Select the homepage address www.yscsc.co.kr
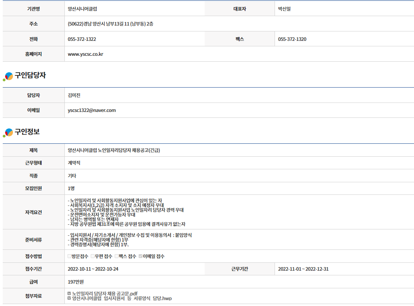414x306 pixels. 85,54
